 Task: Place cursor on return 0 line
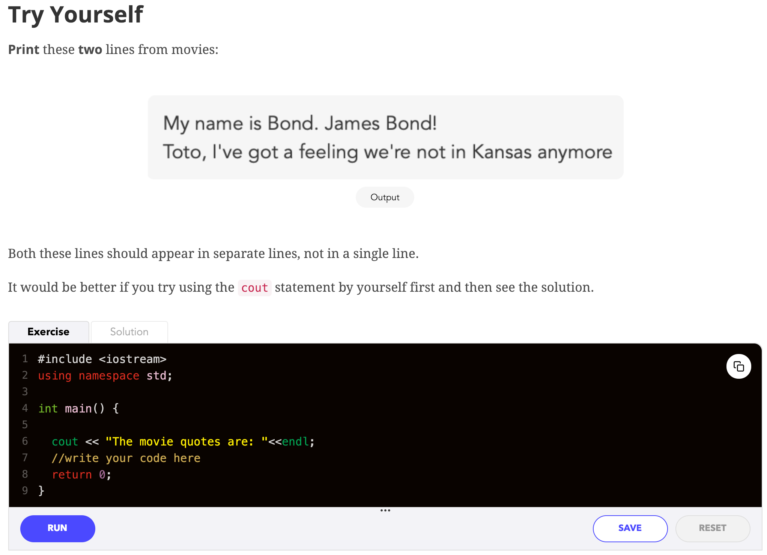(x=81, y=475)
